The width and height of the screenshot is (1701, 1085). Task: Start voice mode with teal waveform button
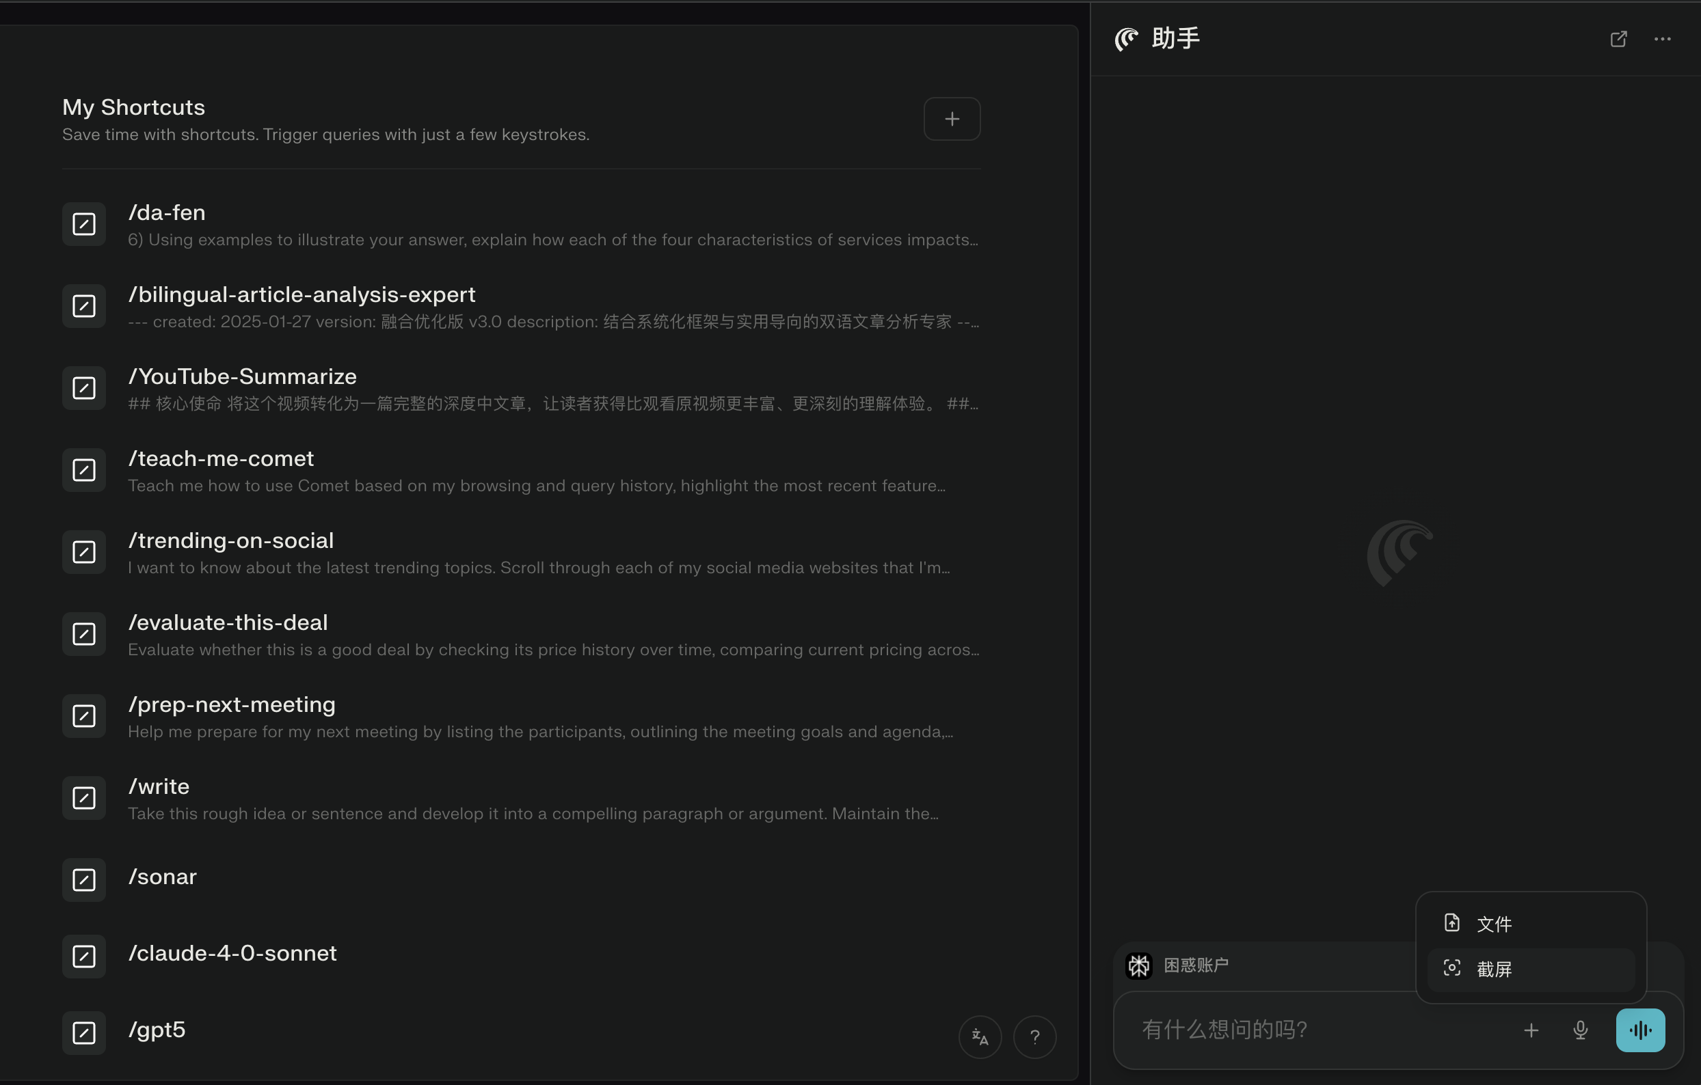(x=1639, y=1030)
